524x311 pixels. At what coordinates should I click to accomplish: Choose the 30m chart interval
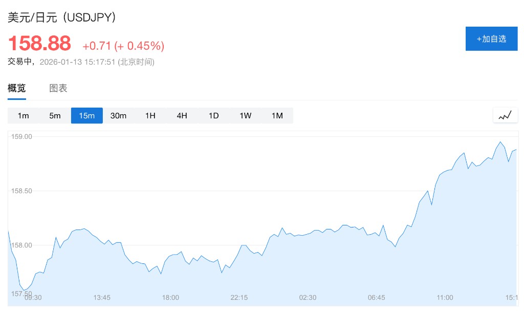119,116
